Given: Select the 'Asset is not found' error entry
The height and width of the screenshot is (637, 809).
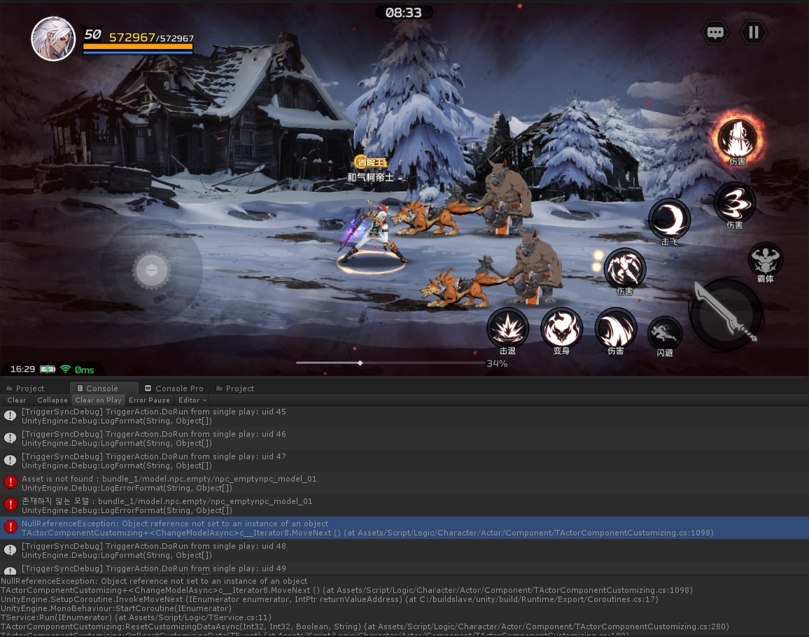Looking at the screenshot, I should (x=404, y=483).
